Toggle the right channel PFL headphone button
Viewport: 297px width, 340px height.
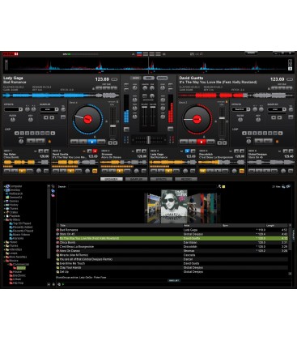(x=171, y=130)
